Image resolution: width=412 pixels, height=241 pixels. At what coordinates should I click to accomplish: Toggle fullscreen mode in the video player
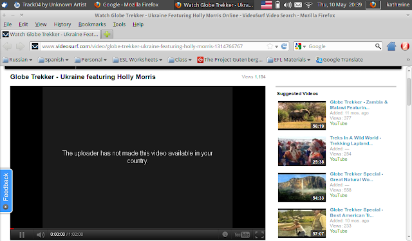(259, 235)
